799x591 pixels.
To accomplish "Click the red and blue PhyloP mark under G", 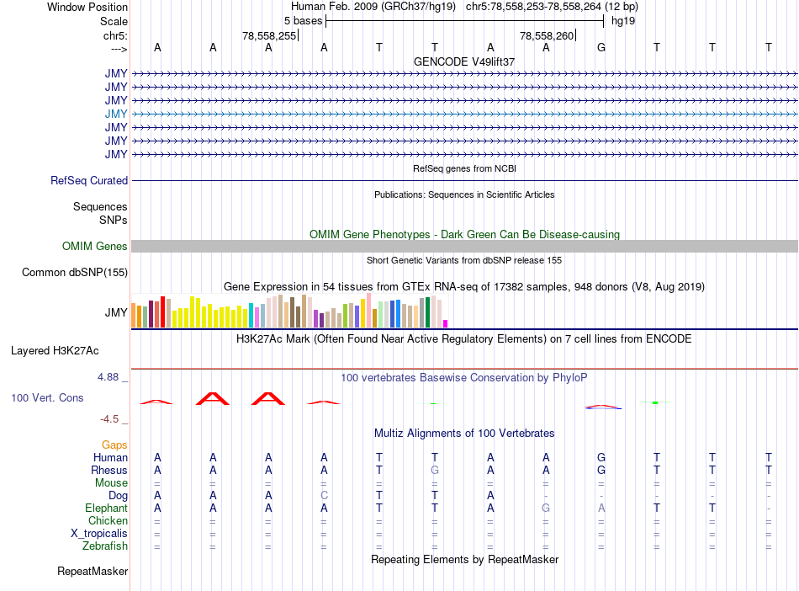I will coord(603,407).
